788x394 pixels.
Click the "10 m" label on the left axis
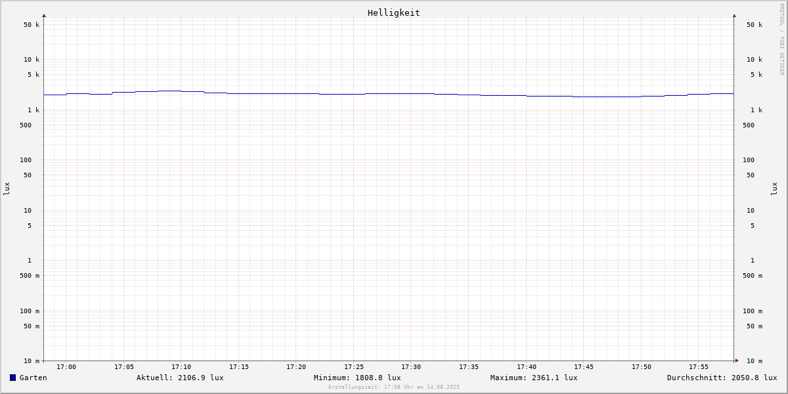pyautogui.click(x=32, y=361)
